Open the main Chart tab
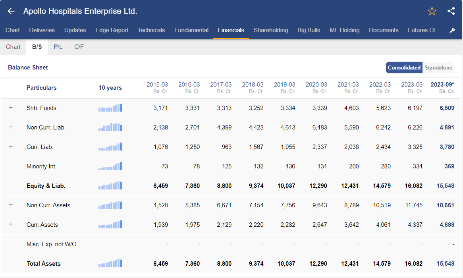The height and width of the screenshot is (278, 463). click(x=12, y=30)
